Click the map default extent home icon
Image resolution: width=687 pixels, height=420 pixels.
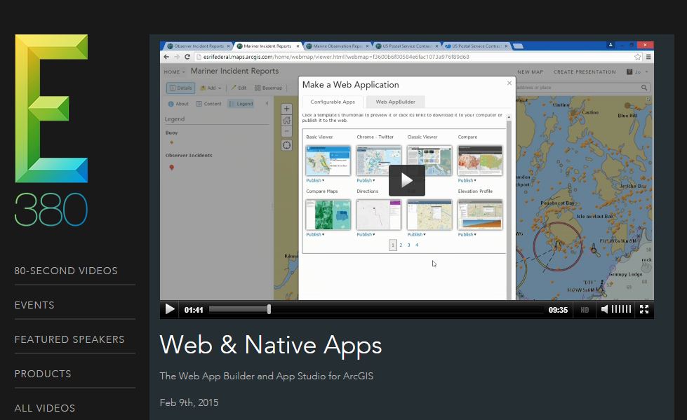click(x=286, y=120)
